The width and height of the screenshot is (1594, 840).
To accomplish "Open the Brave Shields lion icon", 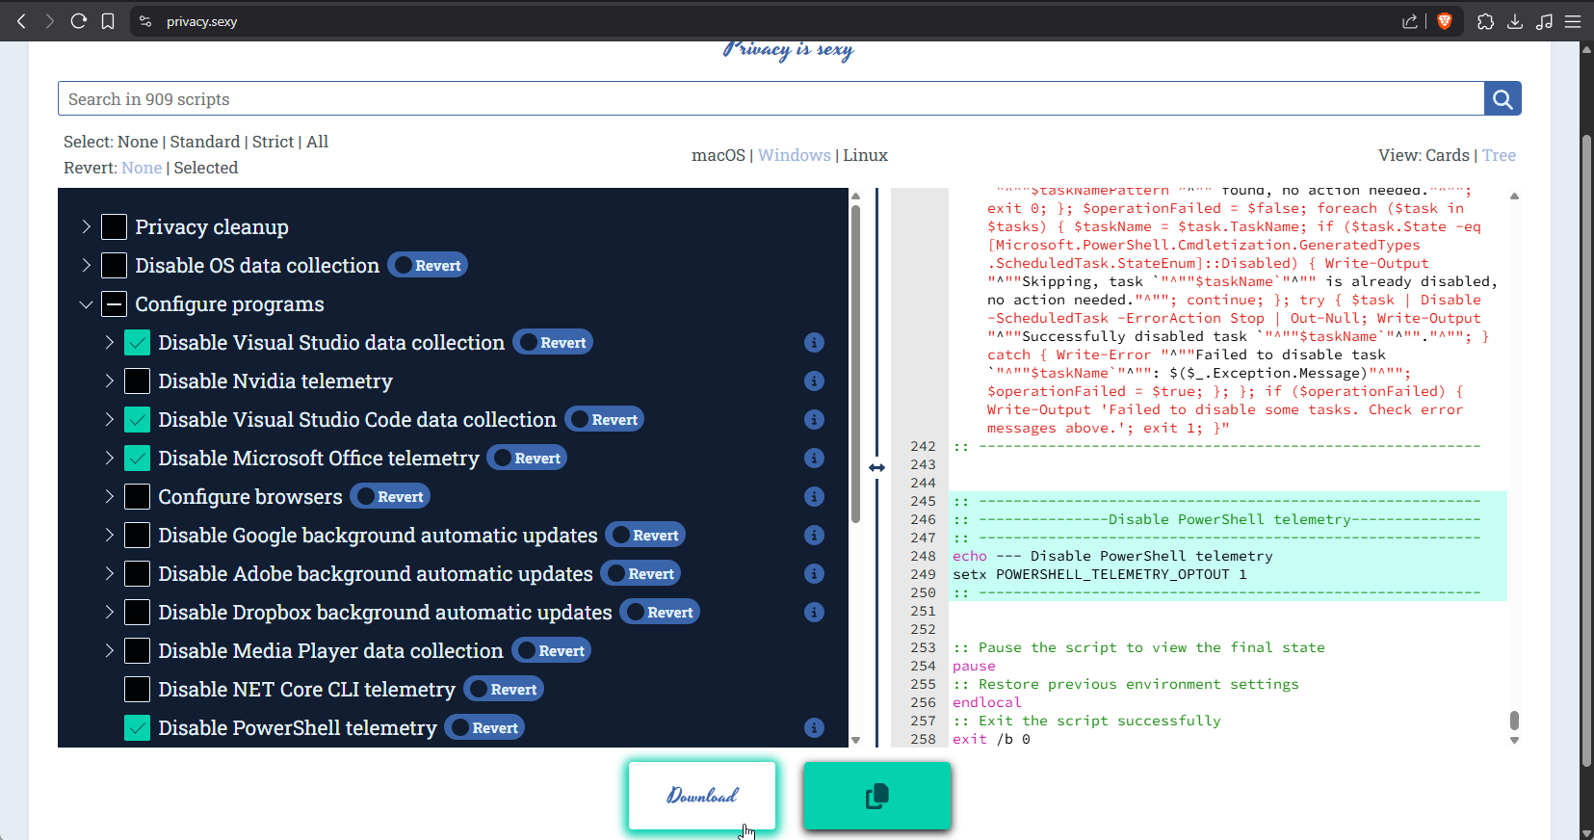I will click(x=1445, y=21).
